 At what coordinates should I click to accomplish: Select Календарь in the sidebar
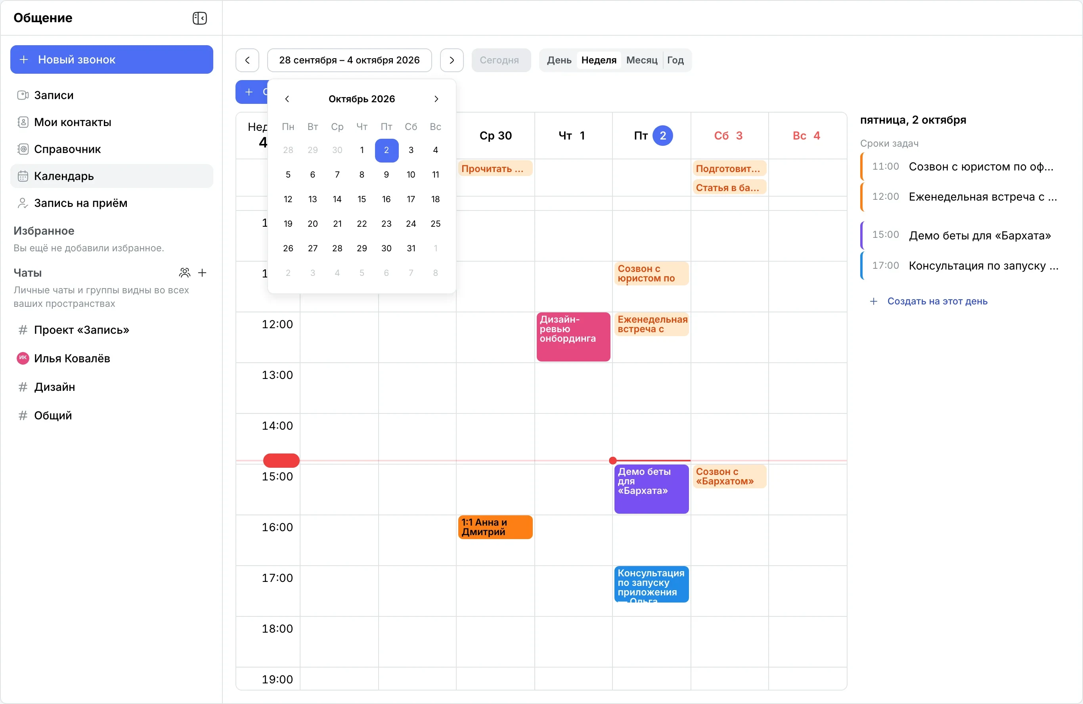tap(111, 176)
